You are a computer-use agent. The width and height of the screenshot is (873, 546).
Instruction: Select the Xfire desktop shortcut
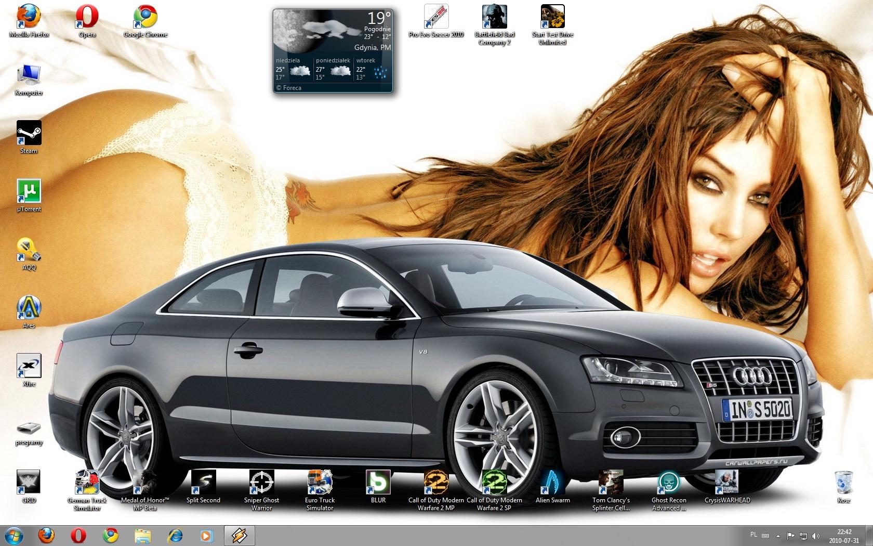click(x=29, y=371)
